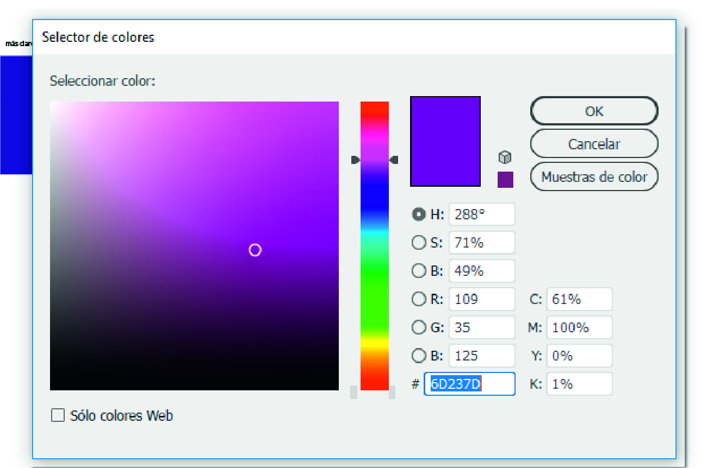Select the blue B radio button
Image resolution: width=701 pixels, height=468 pixels.
click(x=419, y=356)
